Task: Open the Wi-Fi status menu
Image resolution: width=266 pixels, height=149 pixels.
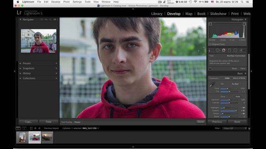Action: (195, 2)
